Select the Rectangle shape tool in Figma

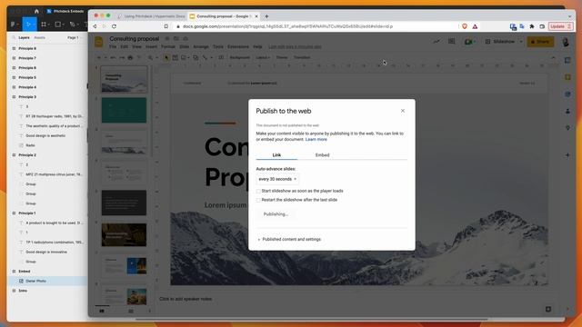(58, 25)
